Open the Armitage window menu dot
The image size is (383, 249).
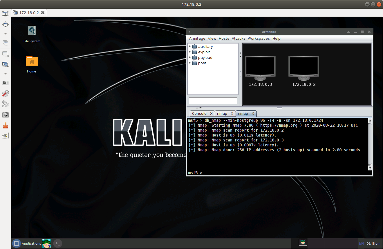190,32
